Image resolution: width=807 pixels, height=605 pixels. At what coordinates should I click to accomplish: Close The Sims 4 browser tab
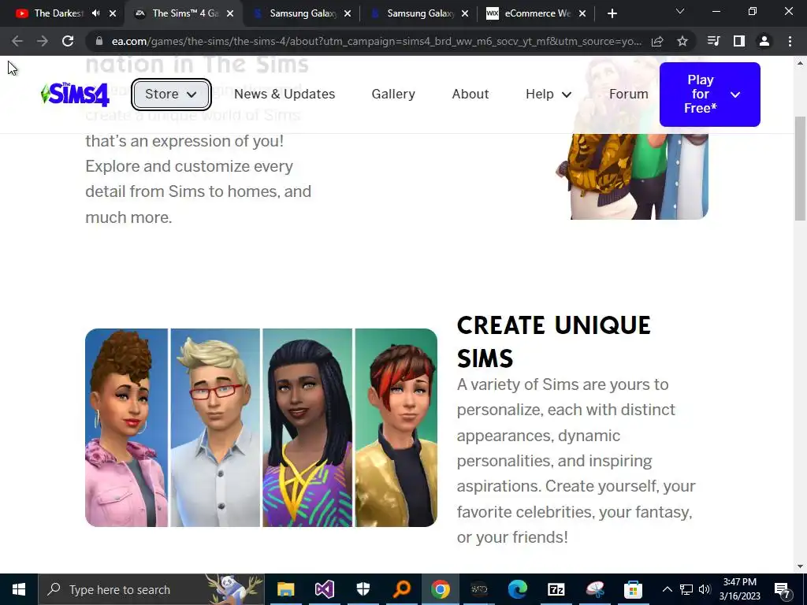pos(230,13)
